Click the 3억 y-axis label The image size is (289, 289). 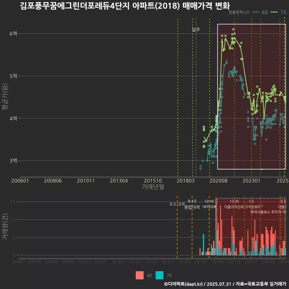(13, 161)
